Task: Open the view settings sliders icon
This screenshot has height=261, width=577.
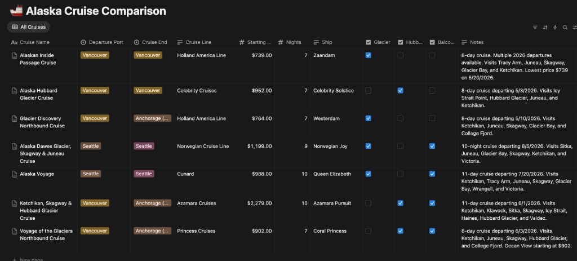Action: coord(574,27)
